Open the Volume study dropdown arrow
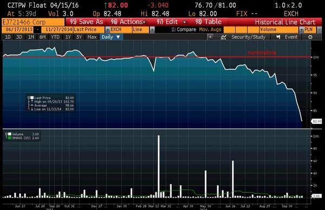 (301, 30)
